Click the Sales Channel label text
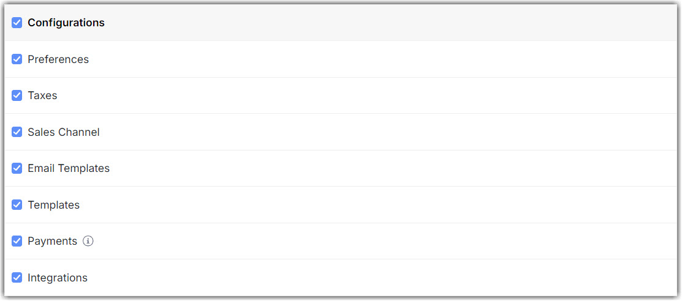Image resolution: width=682 pixels, height=301 pixels. (x=64, y=132)
